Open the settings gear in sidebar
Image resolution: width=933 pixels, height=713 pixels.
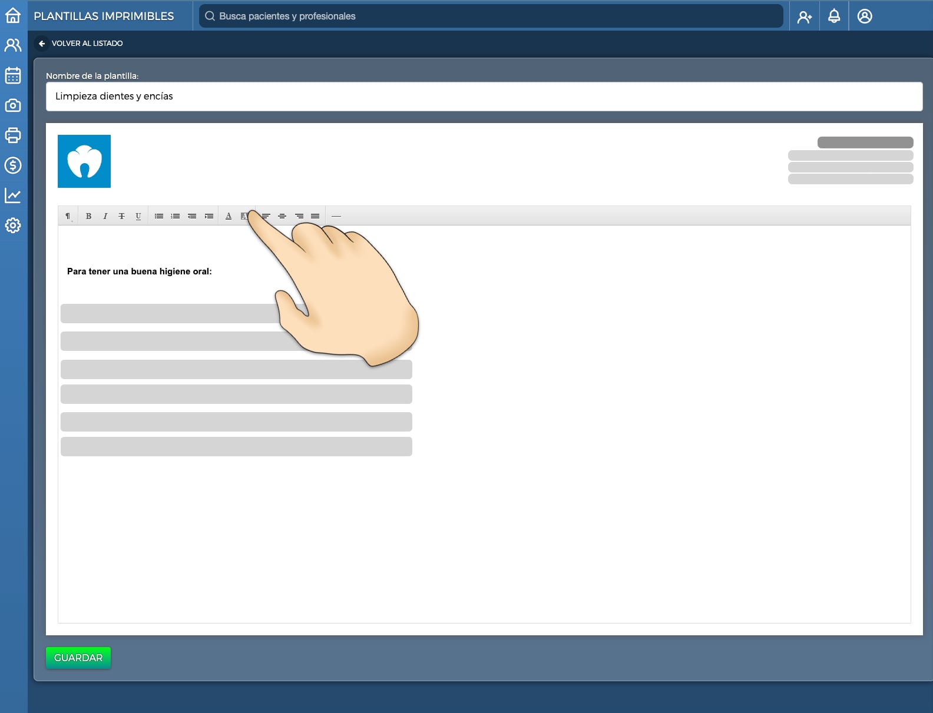point(13,225)
